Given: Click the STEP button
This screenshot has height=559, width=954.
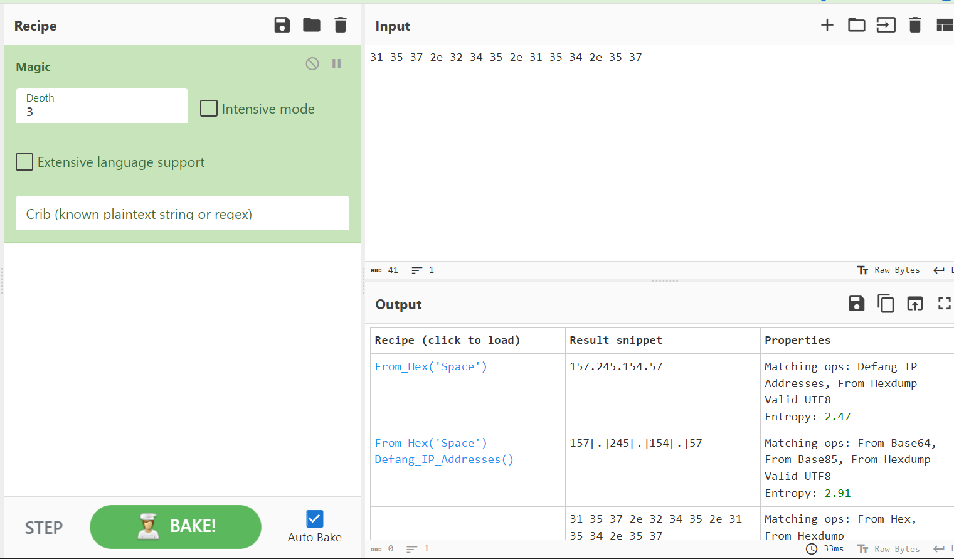Looking at the screenshot, I should (x=43, y=527).
